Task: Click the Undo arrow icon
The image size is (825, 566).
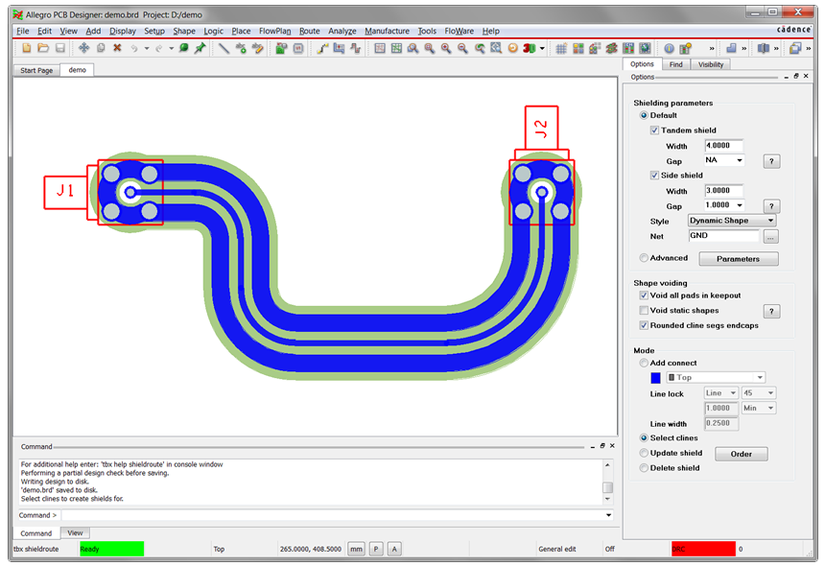Action: coord(134,48)
